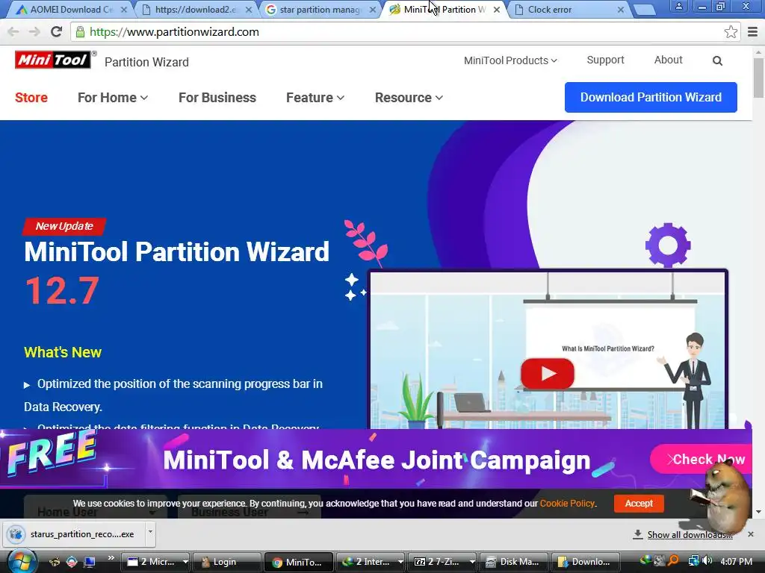The width and height of the screenshot is (765, 573).
Task: Open the new tab button
Action: coord(644,10)
